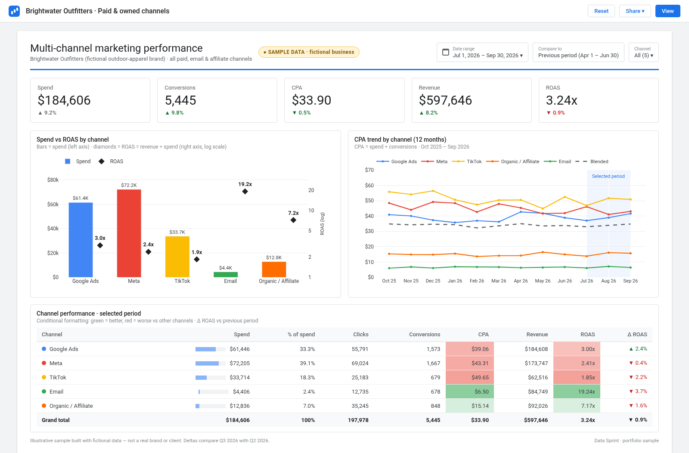
Task: Click the Organic / Affiliate 7.2x diamond marker
Action: click(x=293, y=220)
